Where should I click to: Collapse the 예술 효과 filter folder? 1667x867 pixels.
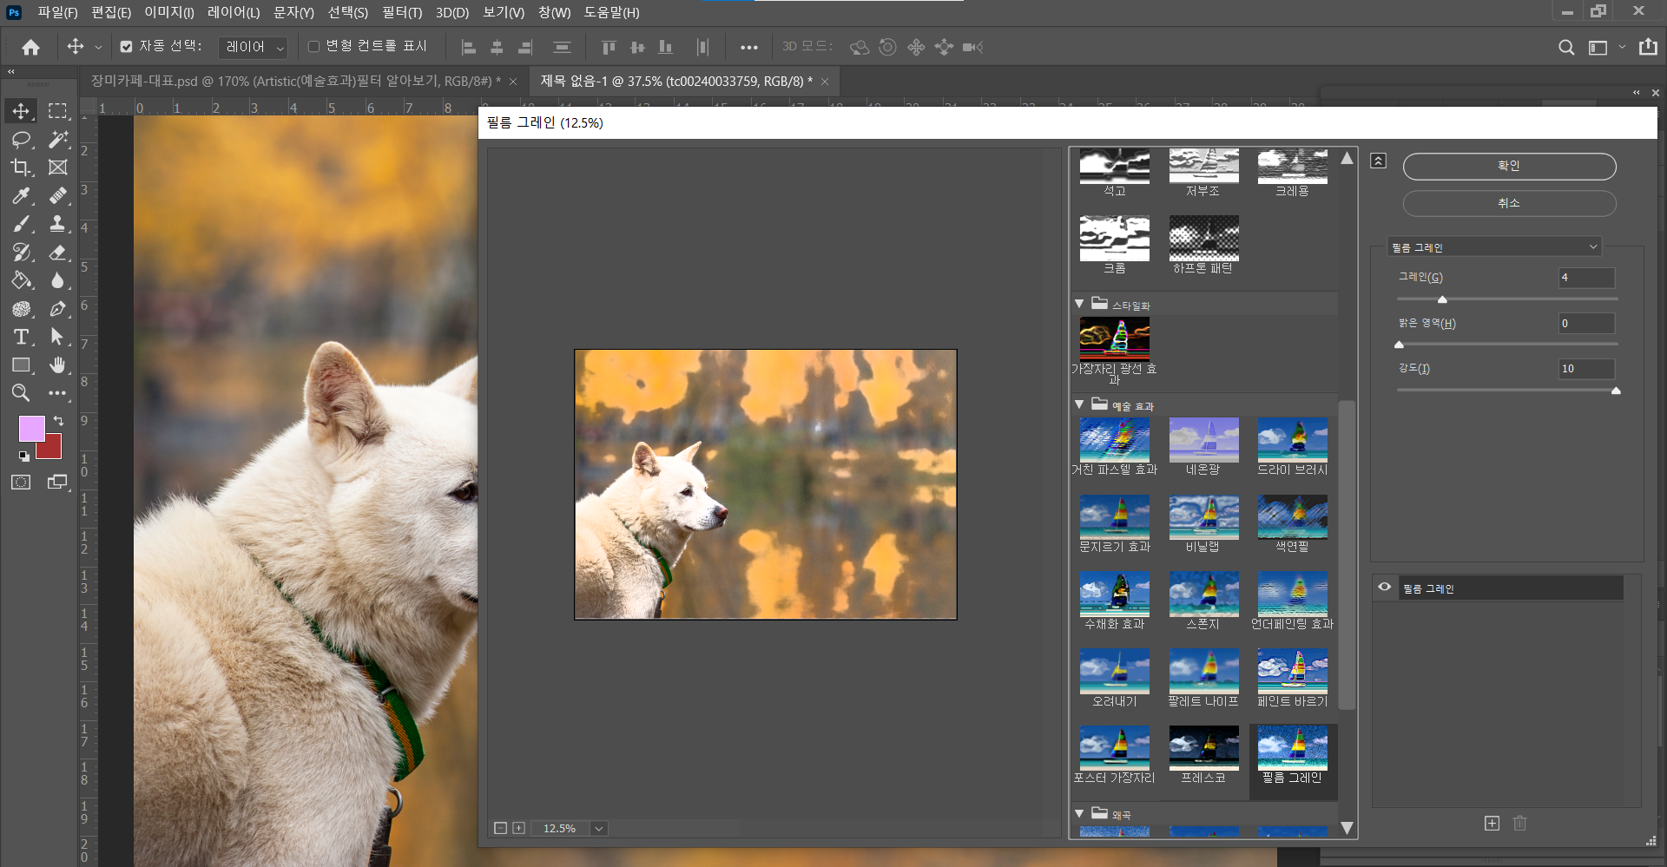coord(1079,405)
